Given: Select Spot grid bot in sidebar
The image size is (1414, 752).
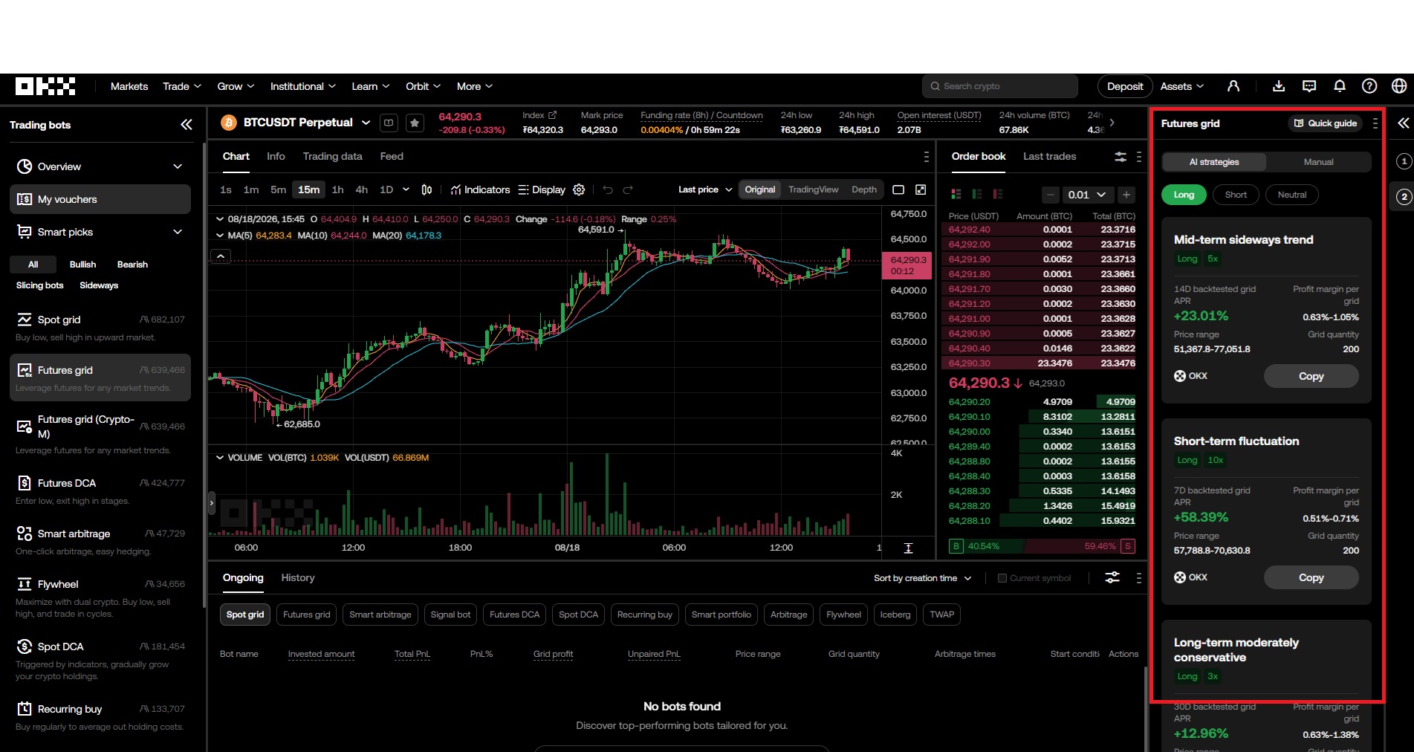Looking at the screenshot, I should click(100, 328).
